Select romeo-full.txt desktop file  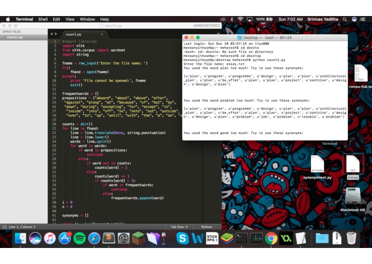[360, 77]
